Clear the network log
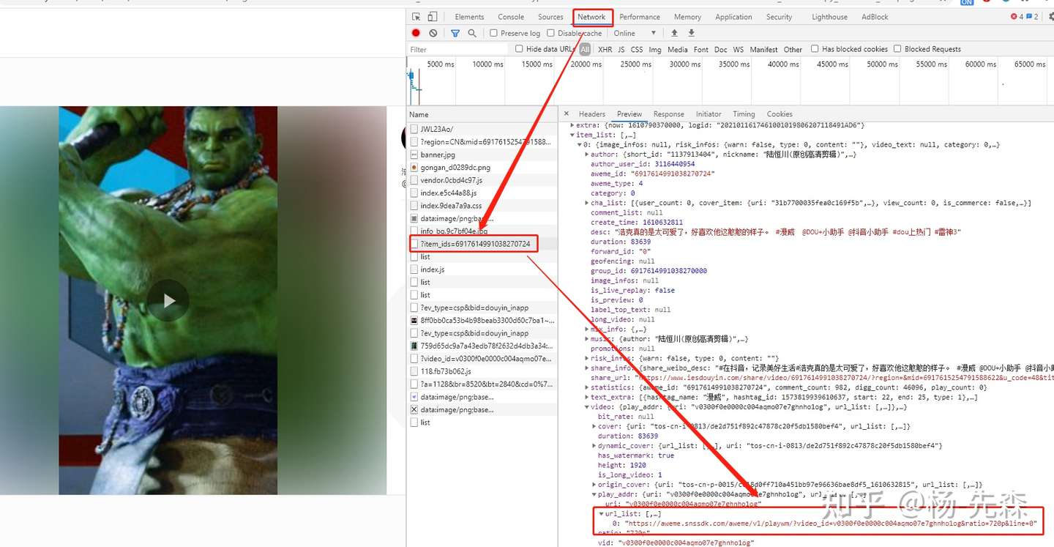 coord(433,33)
